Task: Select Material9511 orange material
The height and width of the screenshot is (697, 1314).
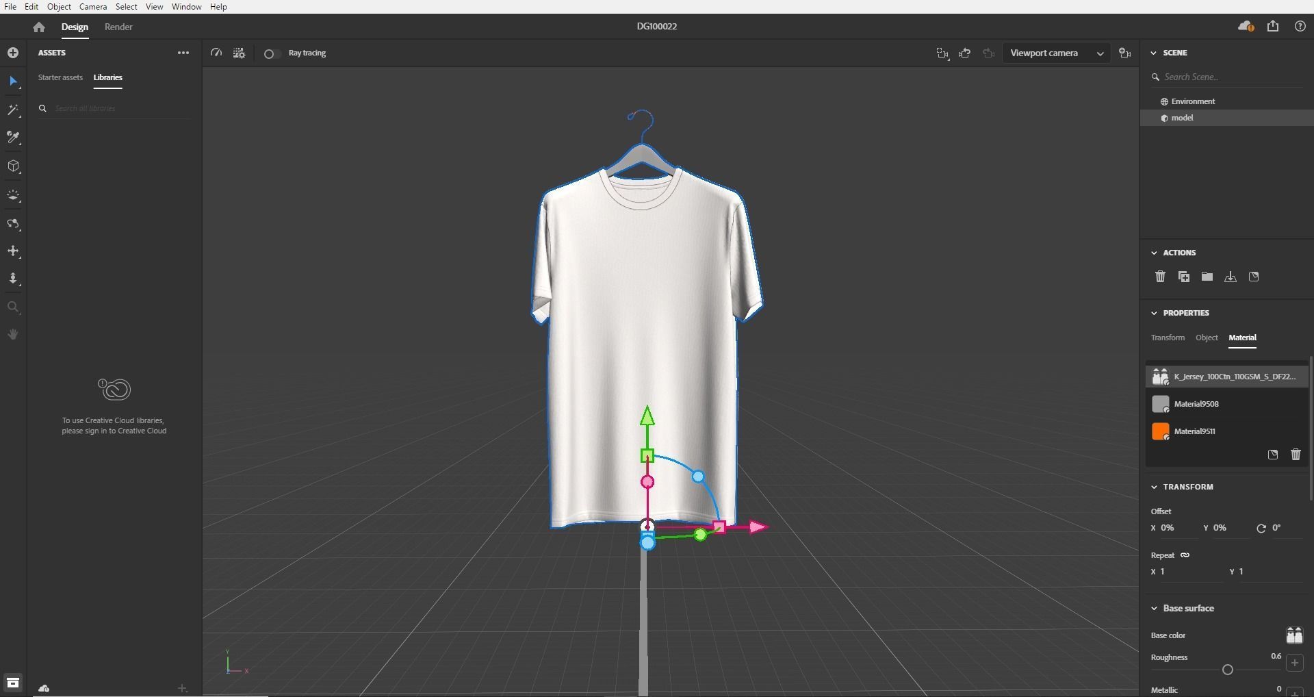Action: click(x=1226, y=431)
